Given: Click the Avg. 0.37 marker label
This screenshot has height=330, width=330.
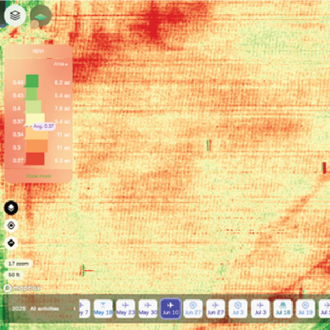Looking at the screenshot, I should [x=43, y=126].
